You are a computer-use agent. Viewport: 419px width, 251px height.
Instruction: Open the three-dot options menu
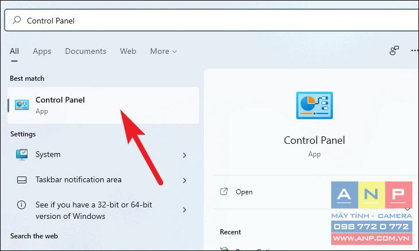point(414,50)
